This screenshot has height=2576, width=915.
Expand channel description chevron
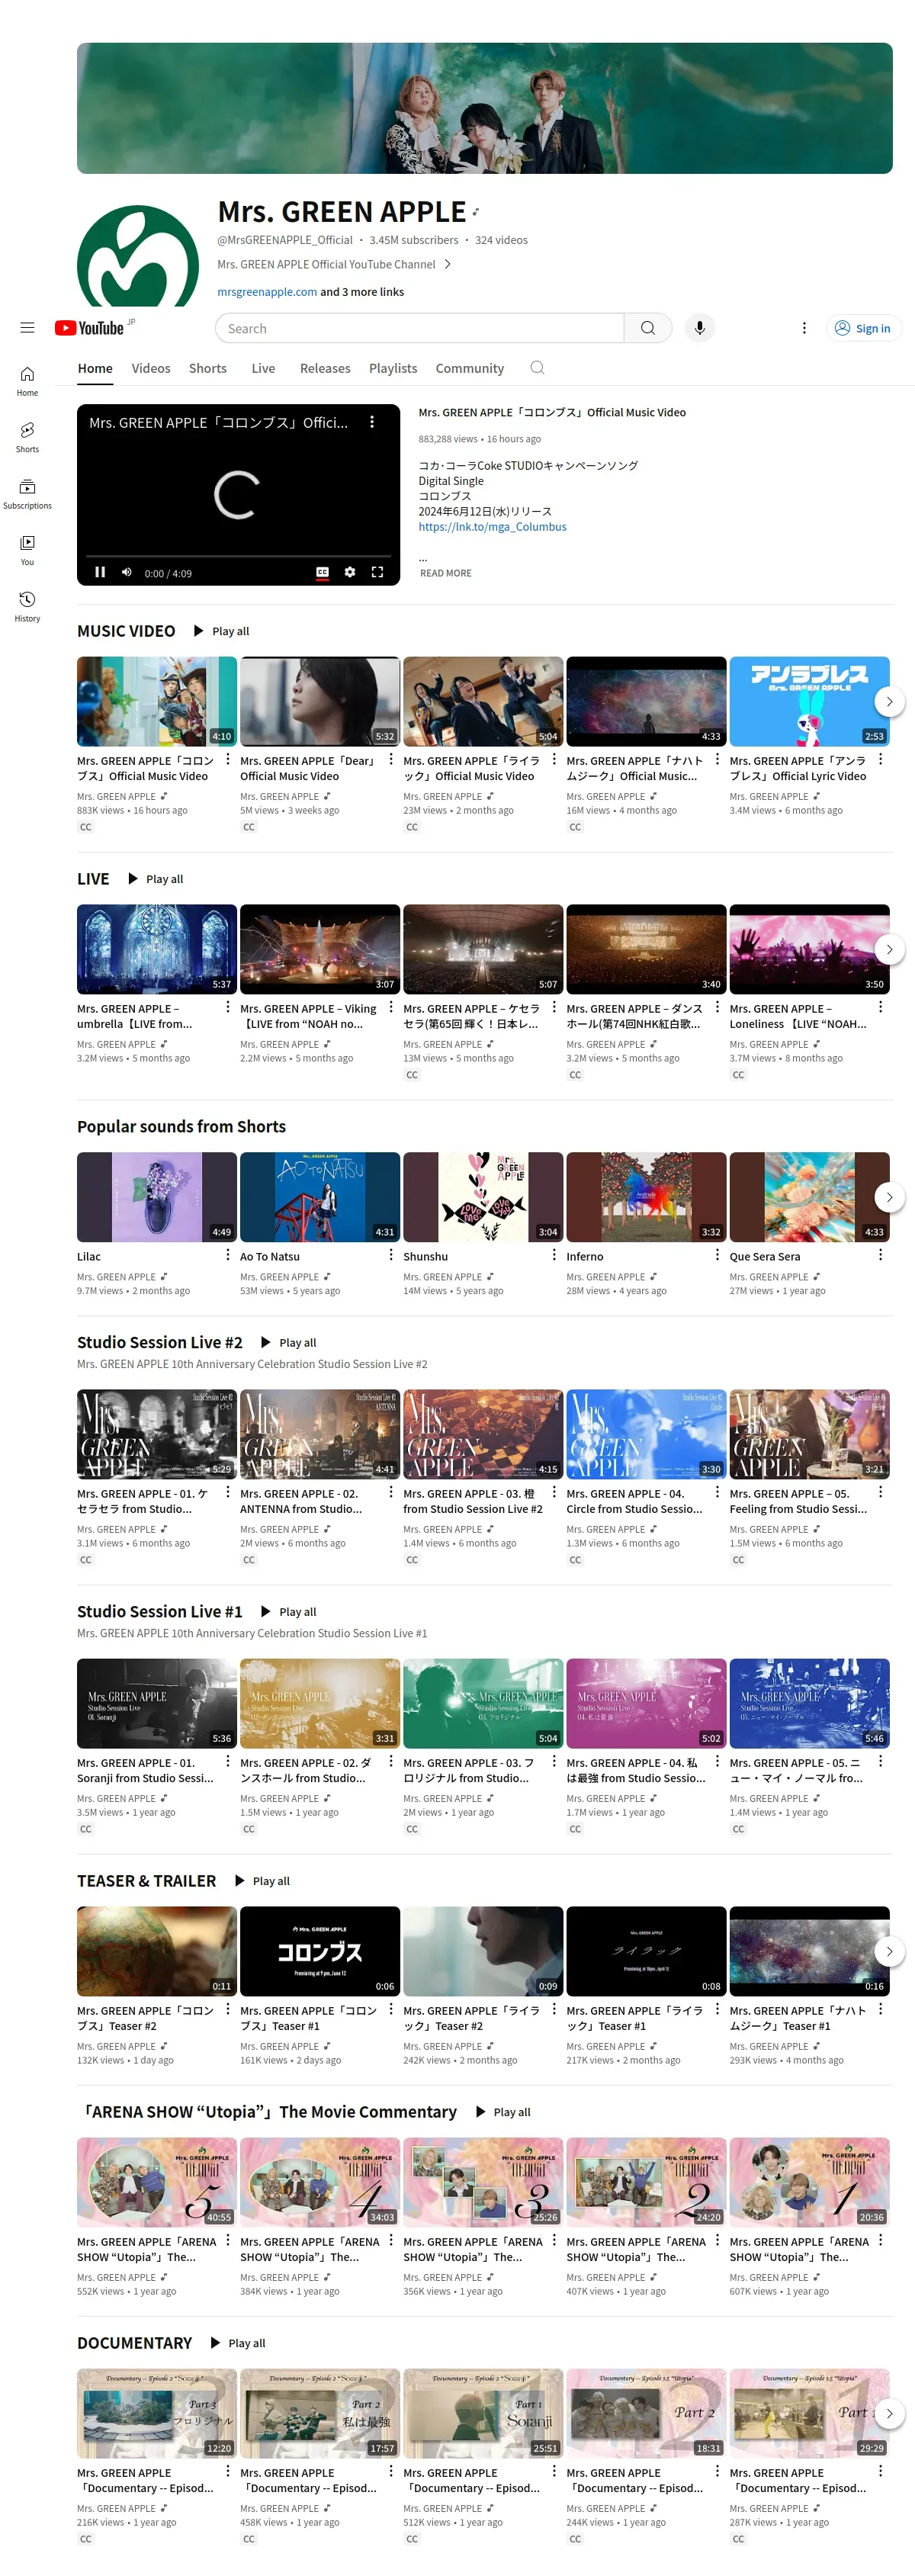pos(448,264)
